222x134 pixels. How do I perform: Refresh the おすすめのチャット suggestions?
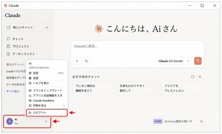193,77
